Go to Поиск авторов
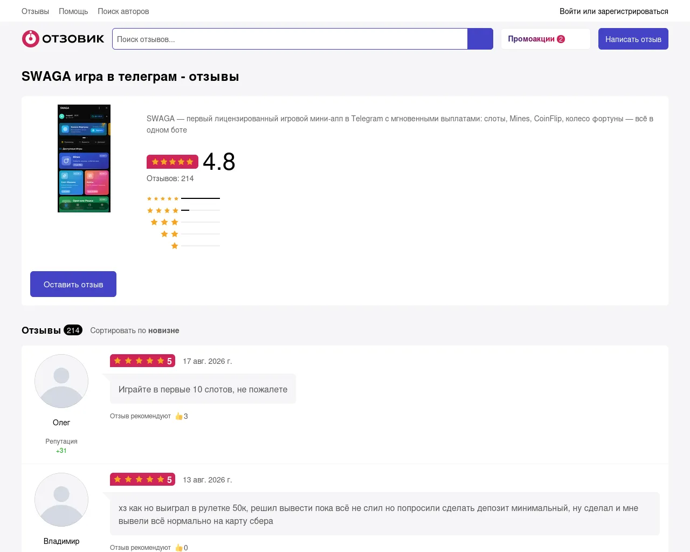 coord(123,11)
